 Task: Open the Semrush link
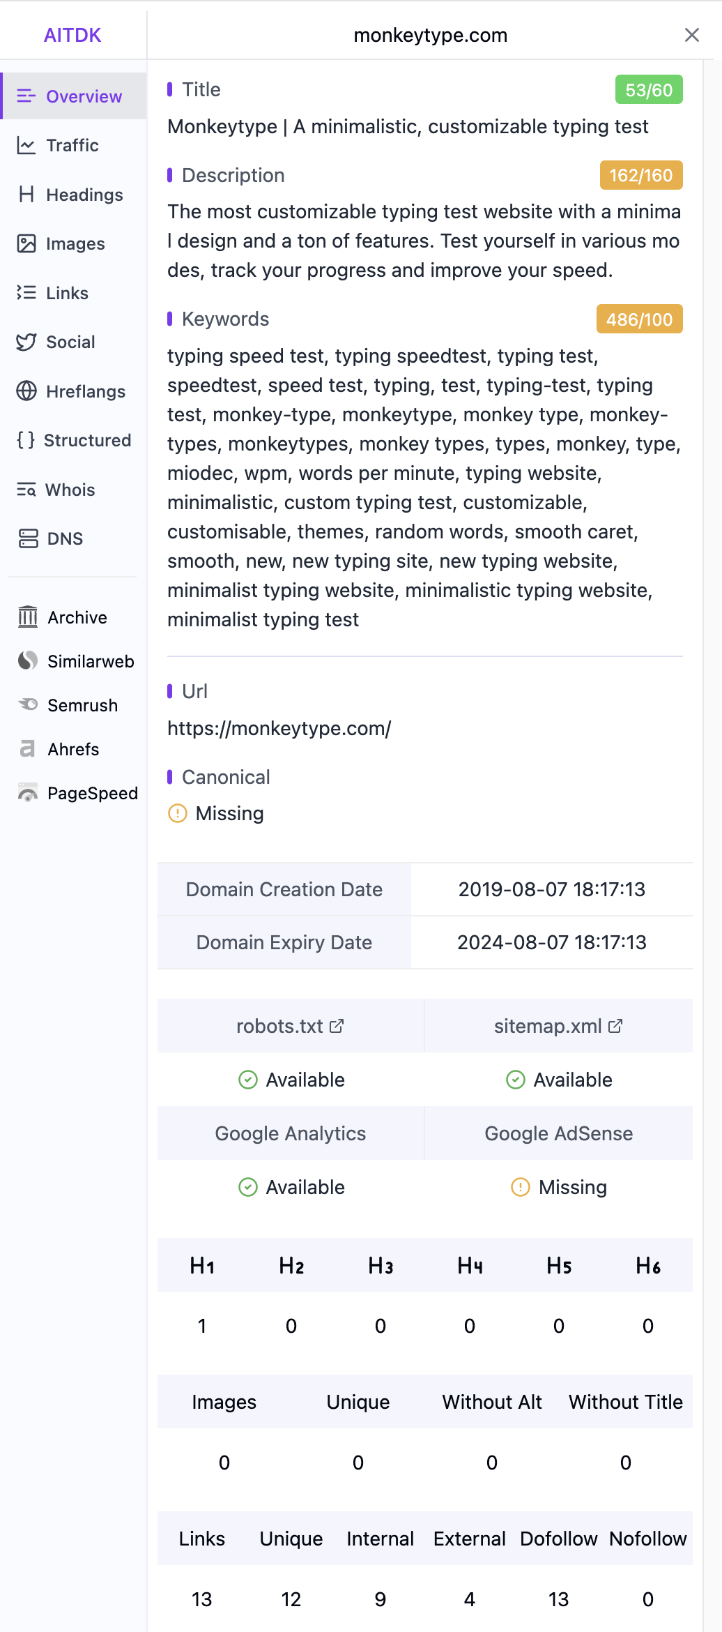[x=68, y=705]
